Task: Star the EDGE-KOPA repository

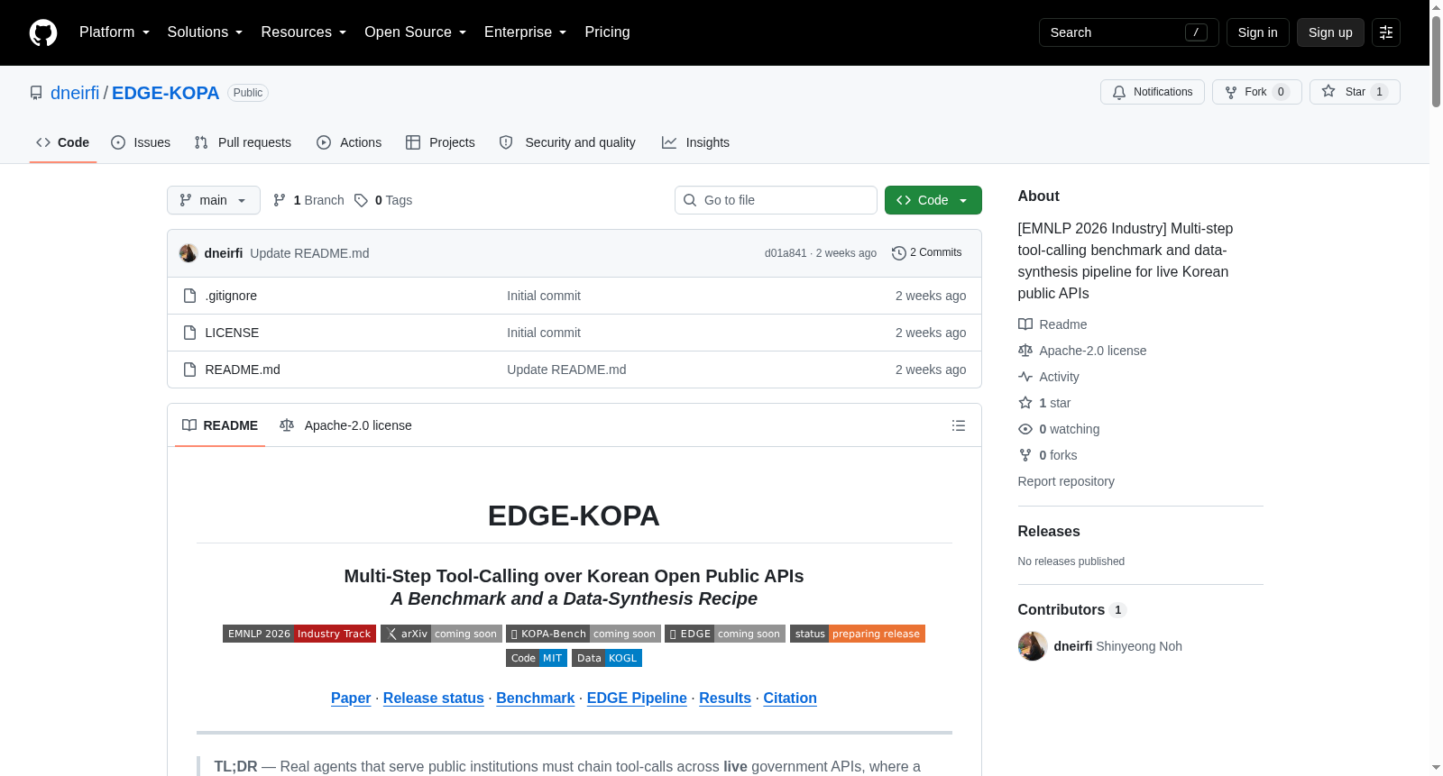Action: 1355,92
